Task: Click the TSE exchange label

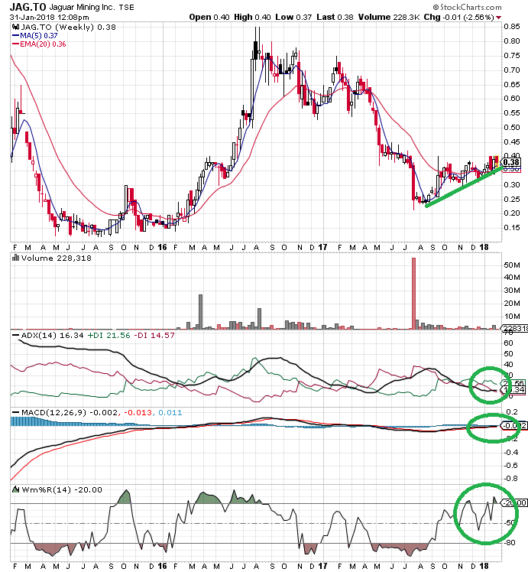Action: (x=126, y=8)
